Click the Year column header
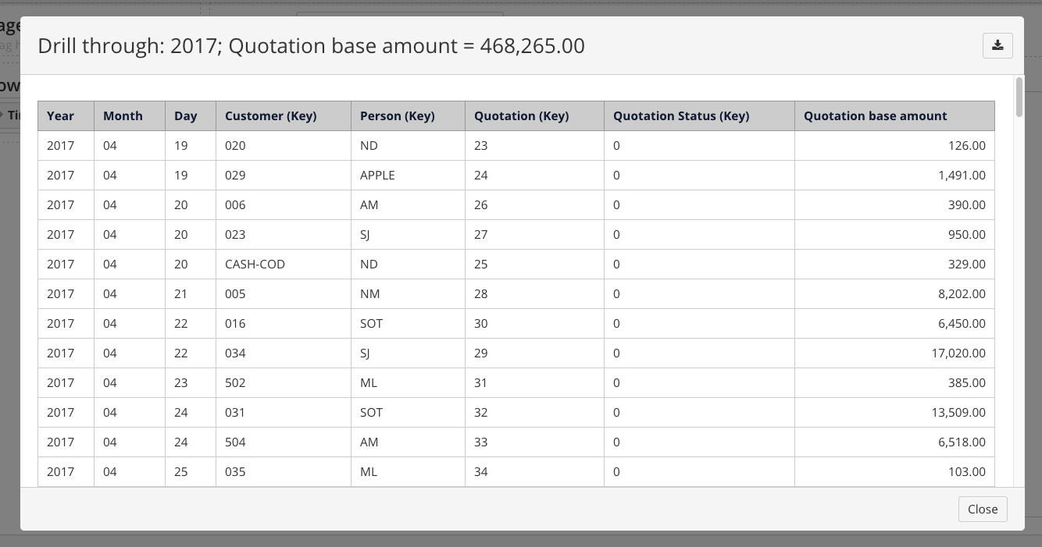Viewport: 1042px width, 547px height. click(61, 115)
